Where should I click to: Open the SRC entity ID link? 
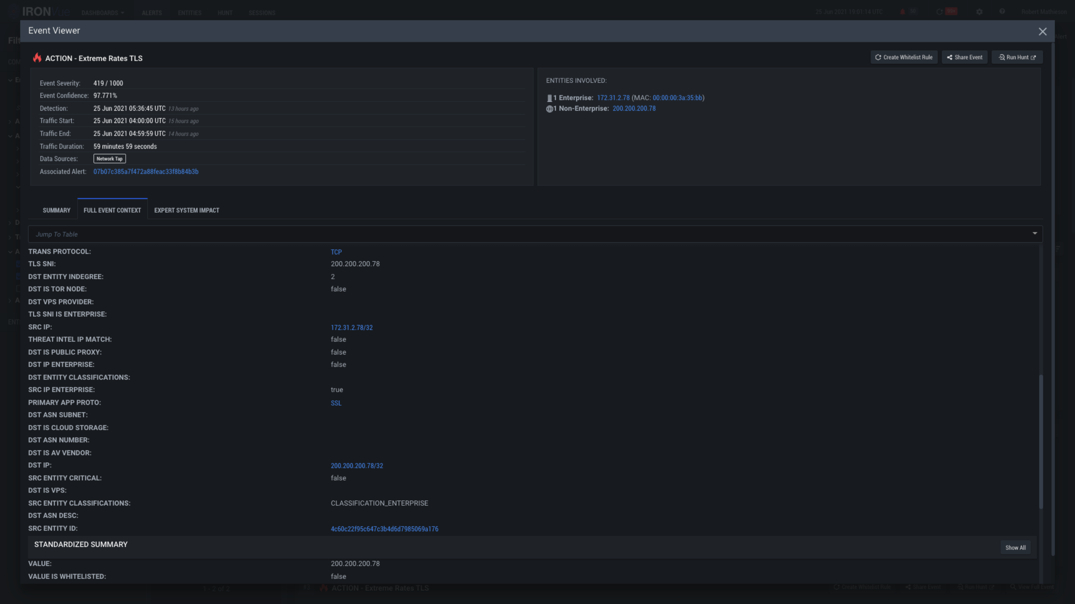[384, 529]
